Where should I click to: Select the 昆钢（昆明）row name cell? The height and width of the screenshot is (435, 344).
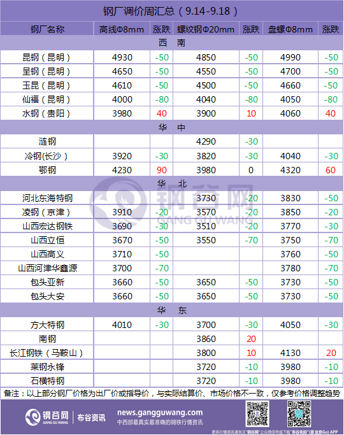(47, 57)
